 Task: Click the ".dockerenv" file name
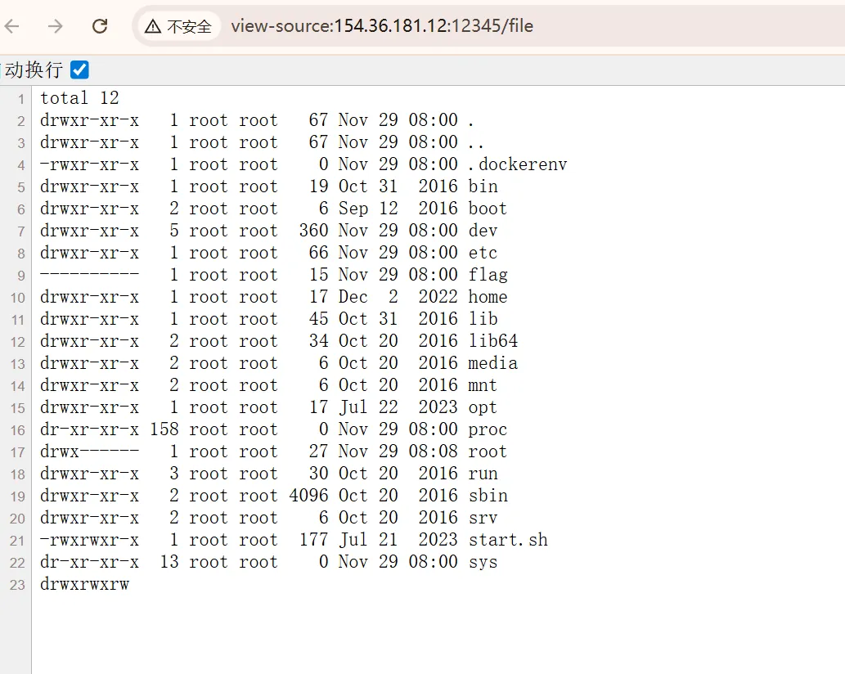(517, 164)
